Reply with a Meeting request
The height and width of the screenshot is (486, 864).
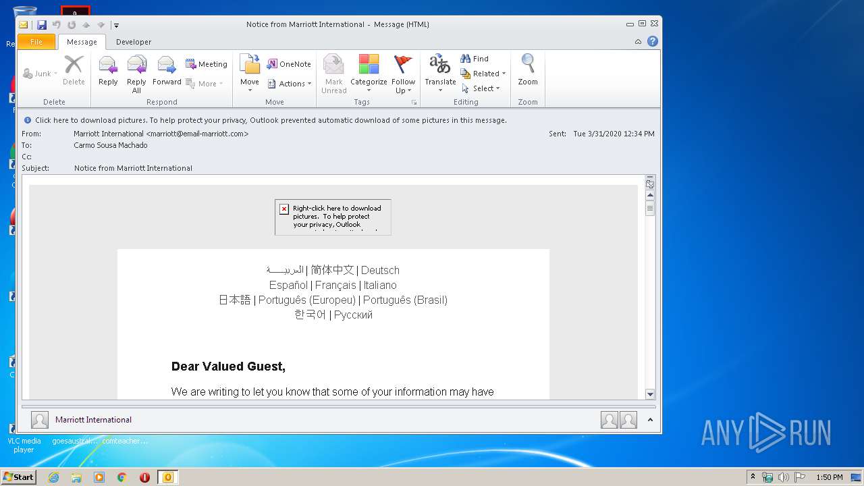[x=207, y=64]
